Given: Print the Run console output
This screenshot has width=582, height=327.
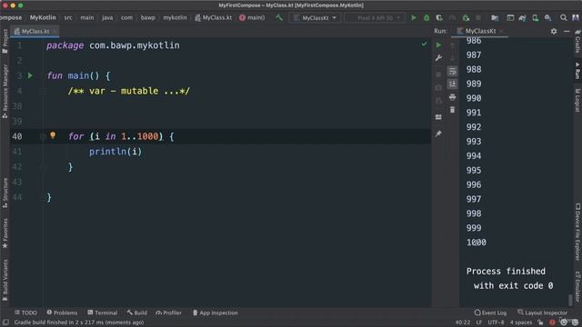Looking at the screenshot, I should [x=452, y=97].
